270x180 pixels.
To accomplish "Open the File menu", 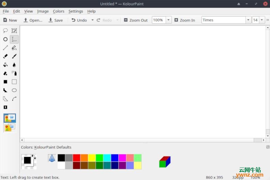I will point(6,11).
